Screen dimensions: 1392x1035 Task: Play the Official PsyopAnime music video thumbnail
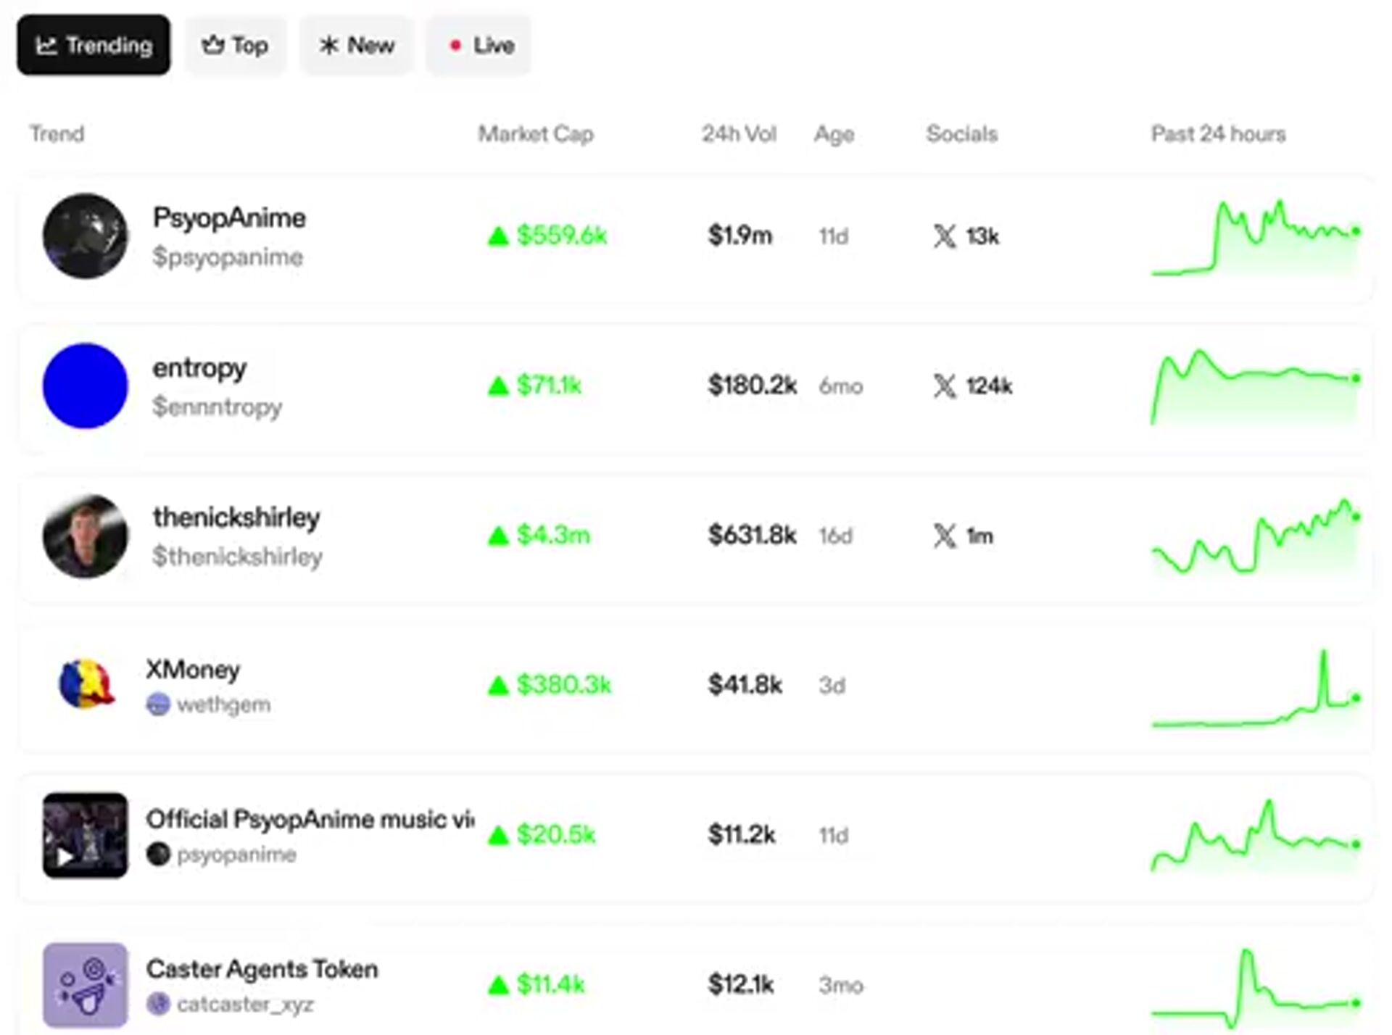[x=85, y=835]
